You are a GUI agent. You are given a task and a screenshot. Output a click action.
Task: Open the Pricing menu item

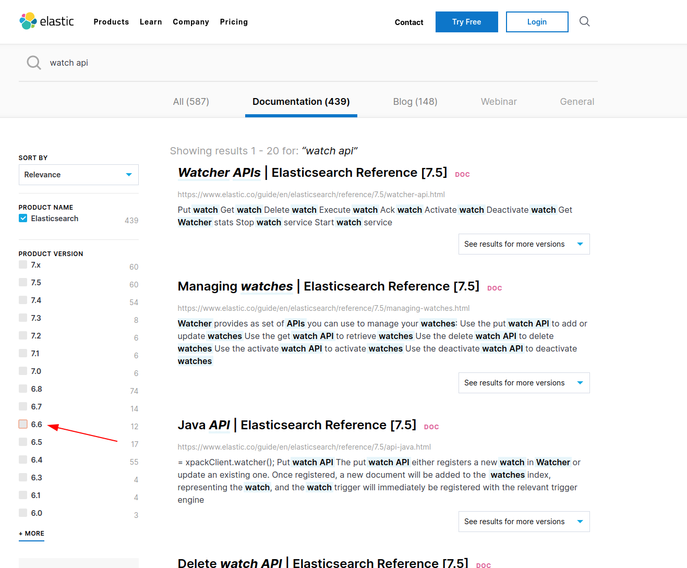click(x=234, y=22)
